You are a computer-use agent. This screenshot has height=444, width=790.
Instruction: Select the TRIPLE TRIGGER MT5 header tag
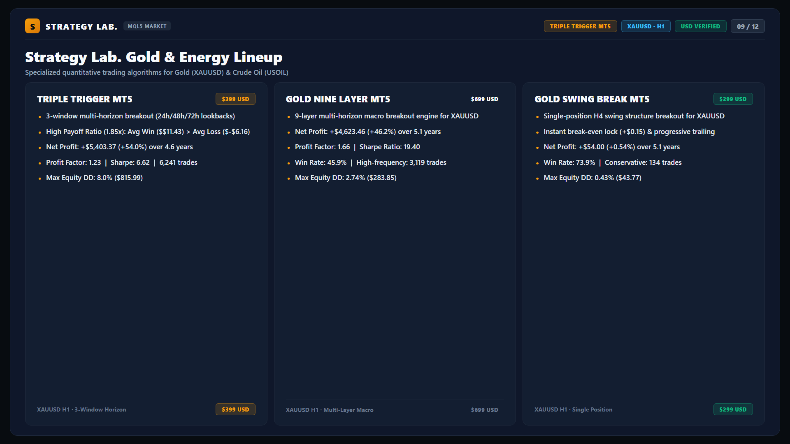click(x=580, y=26)
